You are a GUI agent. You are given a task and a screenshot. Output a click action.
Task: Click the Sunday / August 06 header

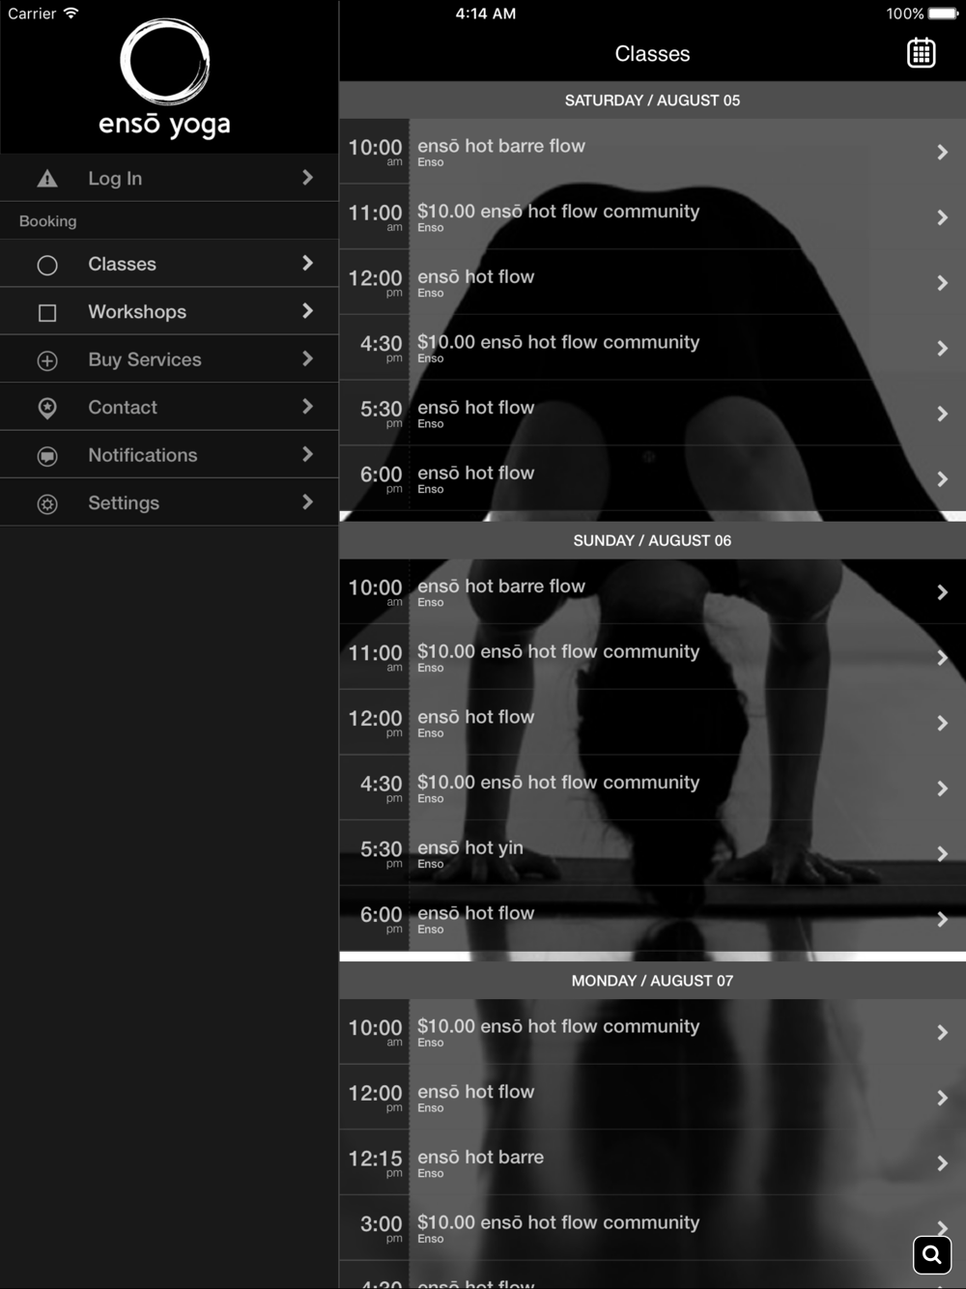coord(652,540)
